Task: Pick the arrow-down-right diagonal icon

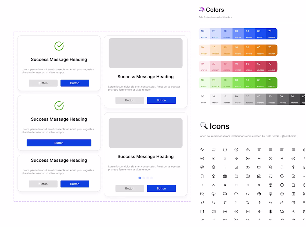Action: tap(225, 158)
